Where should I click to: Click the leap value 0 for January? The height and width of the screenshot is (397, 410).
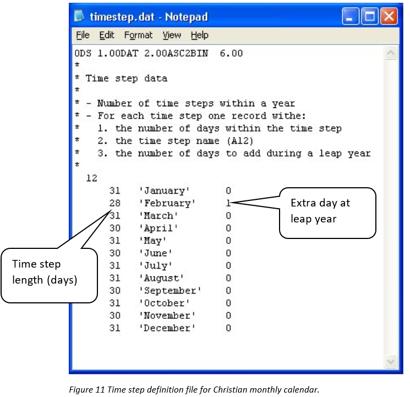[x=228, y=191]
